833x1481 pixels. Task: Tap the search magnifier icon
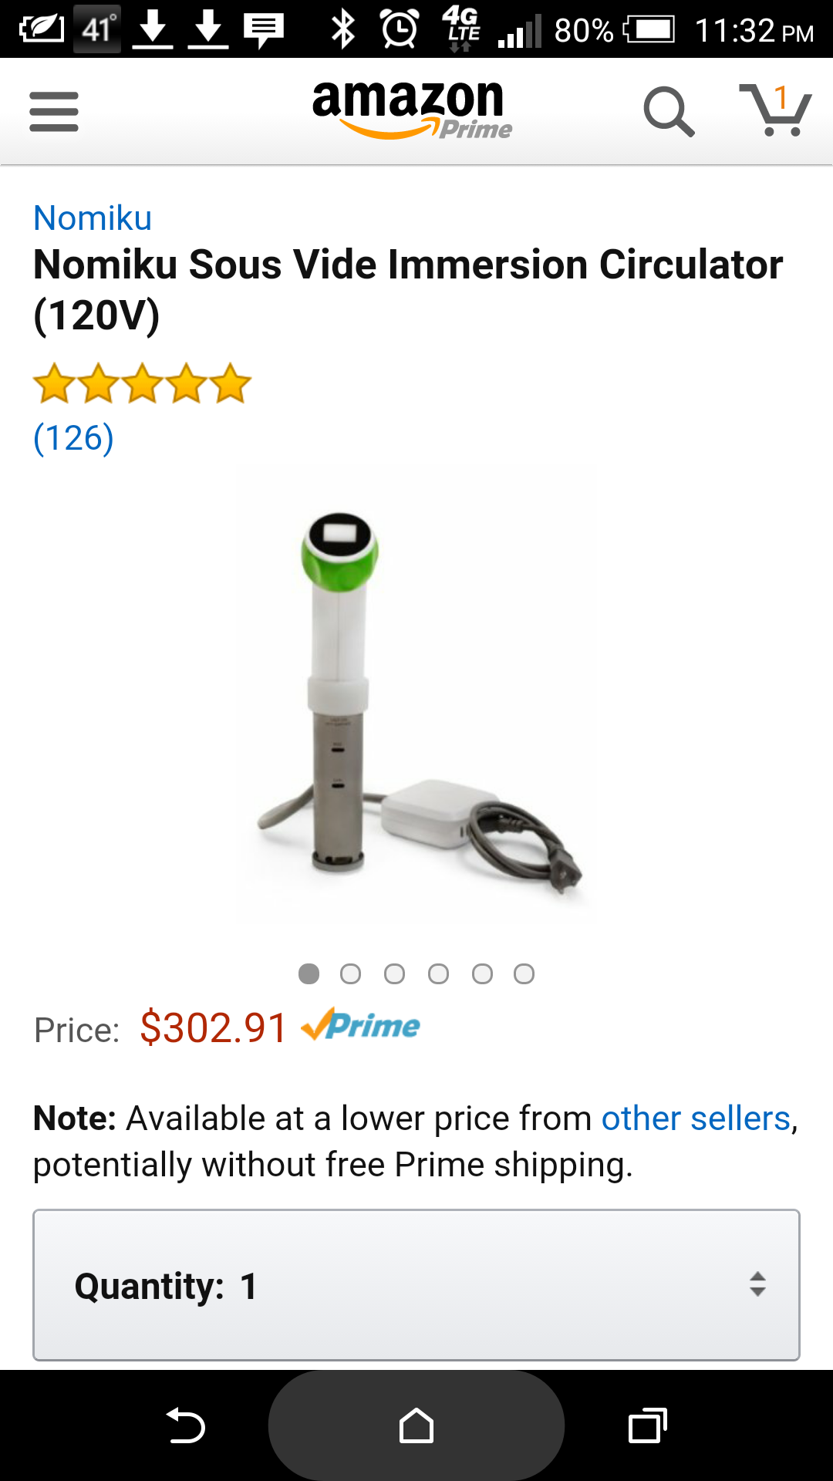click(x=669, y=112)
